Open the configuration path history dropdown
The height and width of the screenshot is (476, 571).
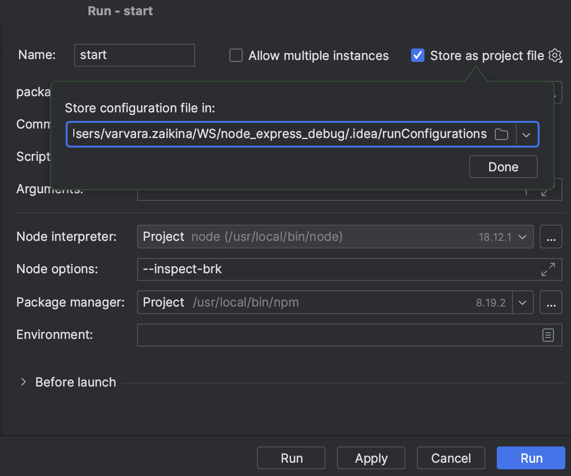pyautogui.click(x=526, y=134)
